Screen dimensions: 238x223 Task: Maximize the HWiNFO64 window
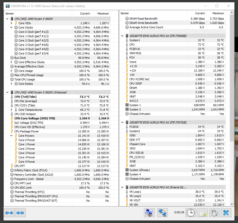(217, 6)
